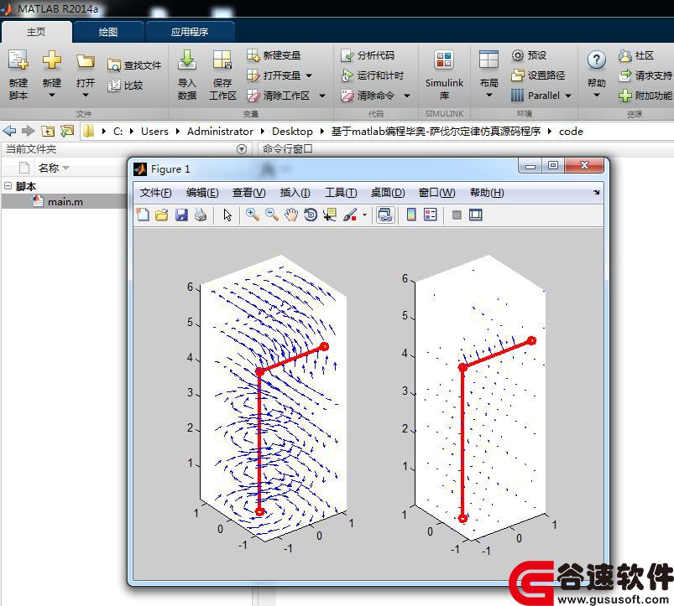Screen dimensions: 674x606
Task: Click Name (名称) column header
Action: point(49,168)
